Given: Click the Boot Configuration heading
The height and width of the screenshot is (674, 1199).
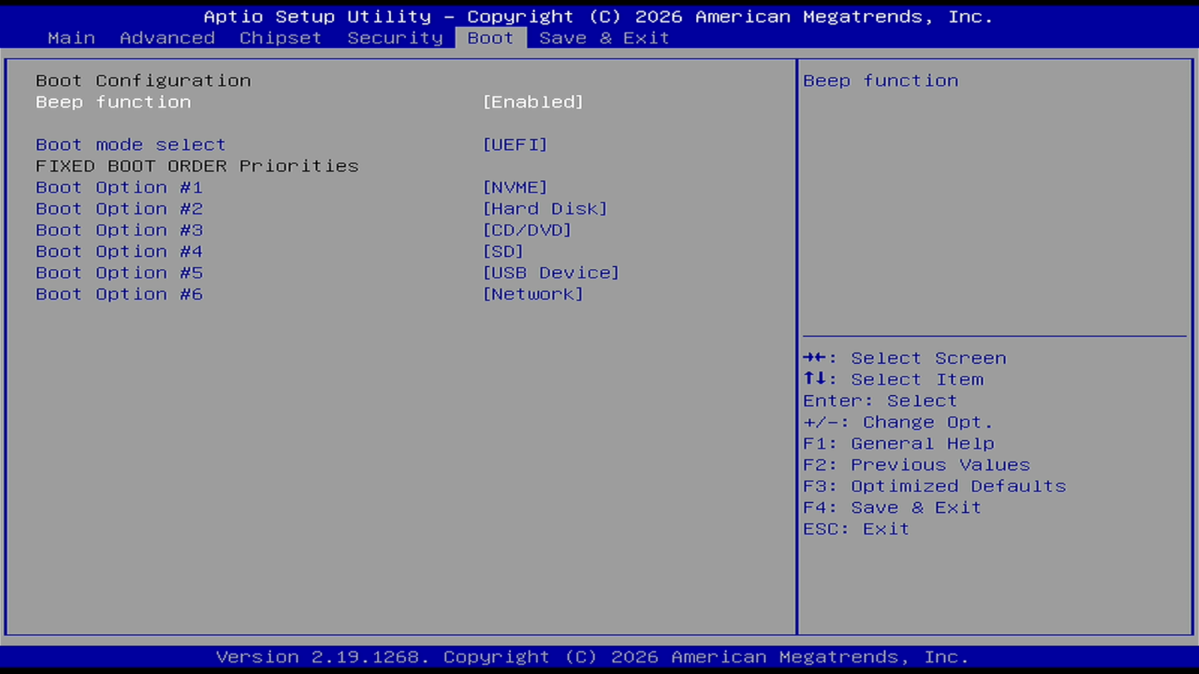Looking at the screenshot, I should pyautogui.click(x=143, y=81).
